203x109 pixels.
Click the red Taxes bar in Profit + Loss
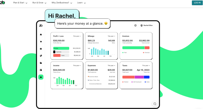pyautogui.click(x=57, y=55)
